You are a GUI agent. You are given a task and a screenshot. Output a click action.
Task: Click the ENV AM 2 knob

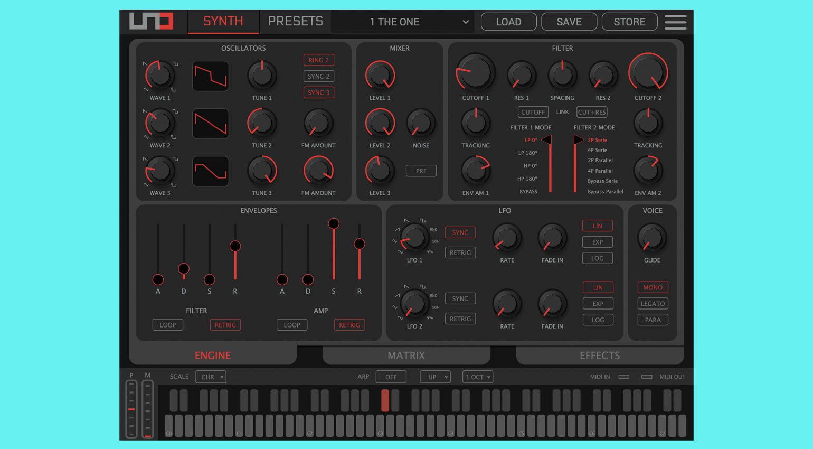coord(648,170)
